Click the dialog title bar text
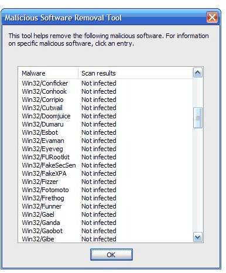This screenshot has width=226, height=273. tap(63, 18)
